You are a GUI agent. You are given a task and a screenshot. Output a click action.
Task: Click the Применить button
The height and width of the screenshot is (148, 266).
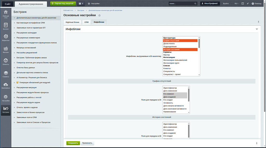(87, 143)
